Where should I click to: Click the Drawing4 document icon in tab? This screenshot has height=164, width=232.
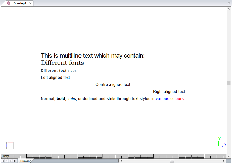point(9,3)
